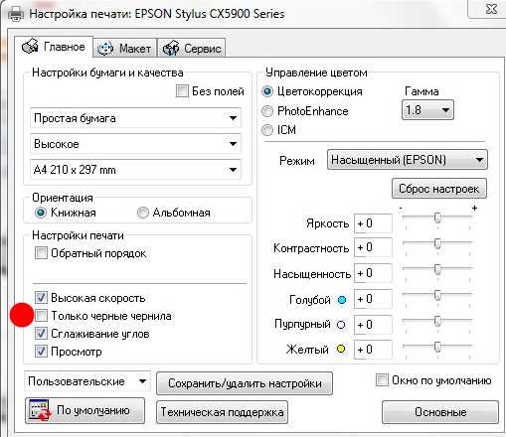This screenshot has height=437, width=506.
Task: Enable the Без полей checkbox
Action: click(182, 91)
